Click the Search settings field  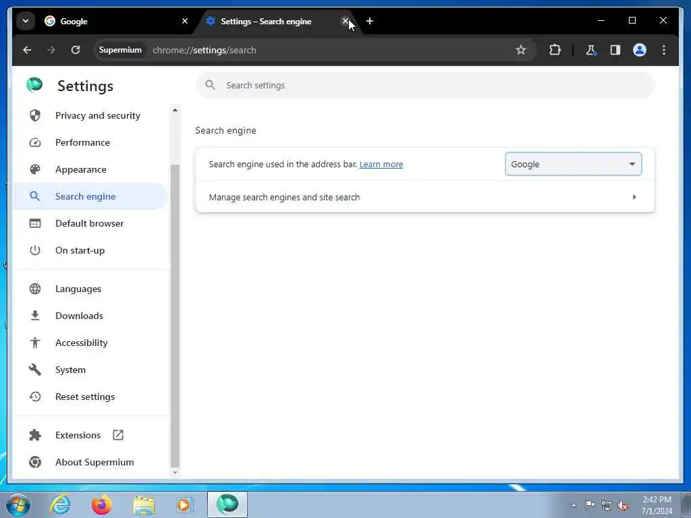425,85
